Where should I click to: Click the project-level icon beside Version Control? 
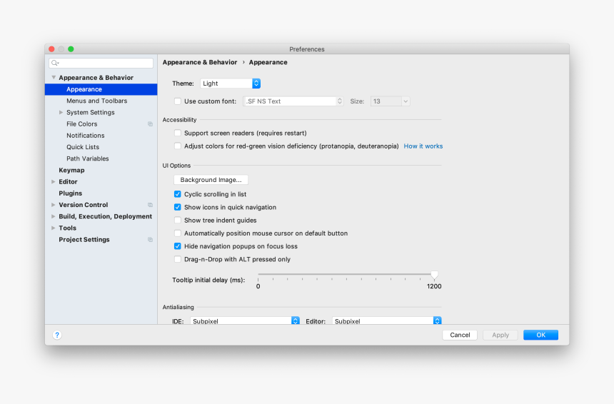[150, 205]
